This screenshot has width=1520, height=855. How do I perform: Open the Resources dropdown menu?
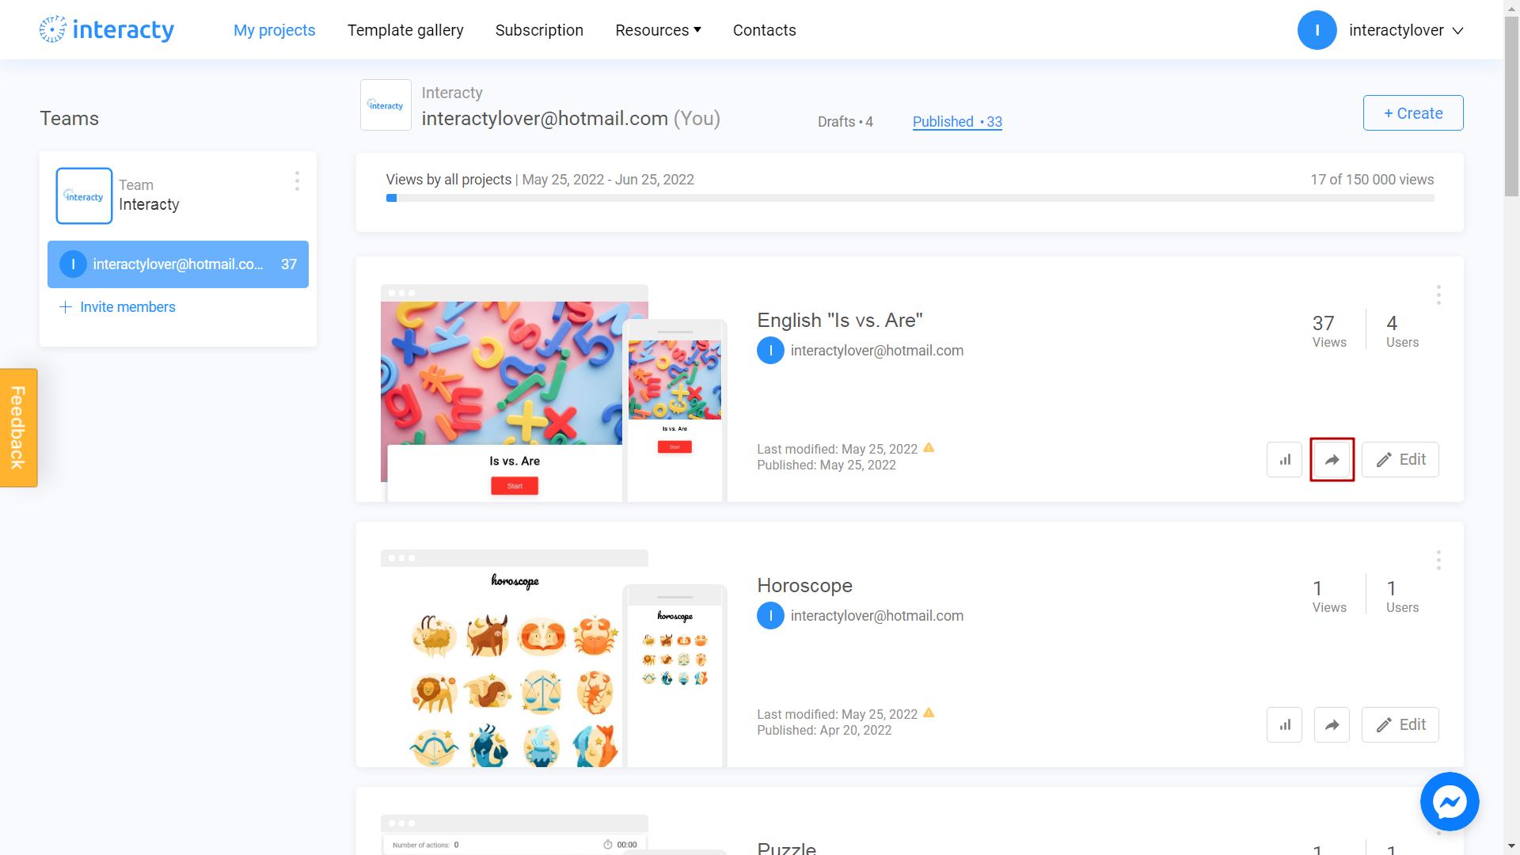[x=658, y=29]
